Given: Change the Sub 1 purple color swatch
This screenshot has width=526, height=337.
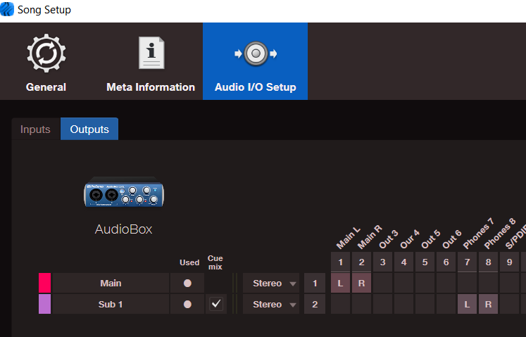Looking at the screenshot, I should (x=44, y=305).
